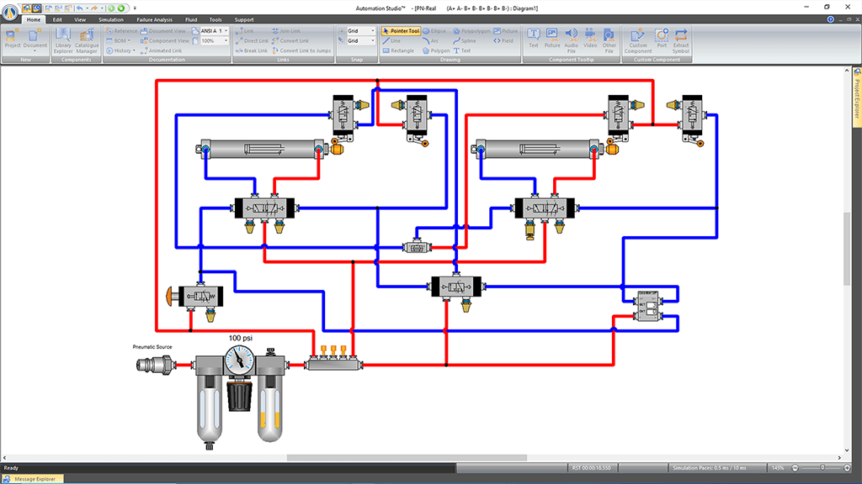Click the Video tooltip icon
This screenshot has height=484, width=862.
[x=590, y=39]
